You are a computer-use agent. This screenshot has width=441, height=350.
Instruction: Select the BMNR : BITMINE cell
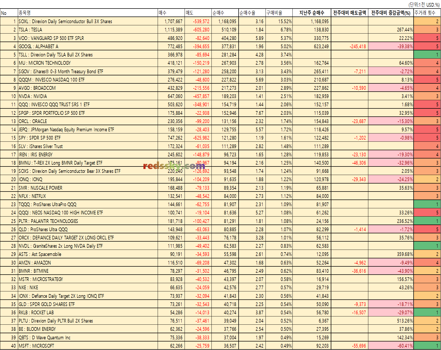click(88, 271)
